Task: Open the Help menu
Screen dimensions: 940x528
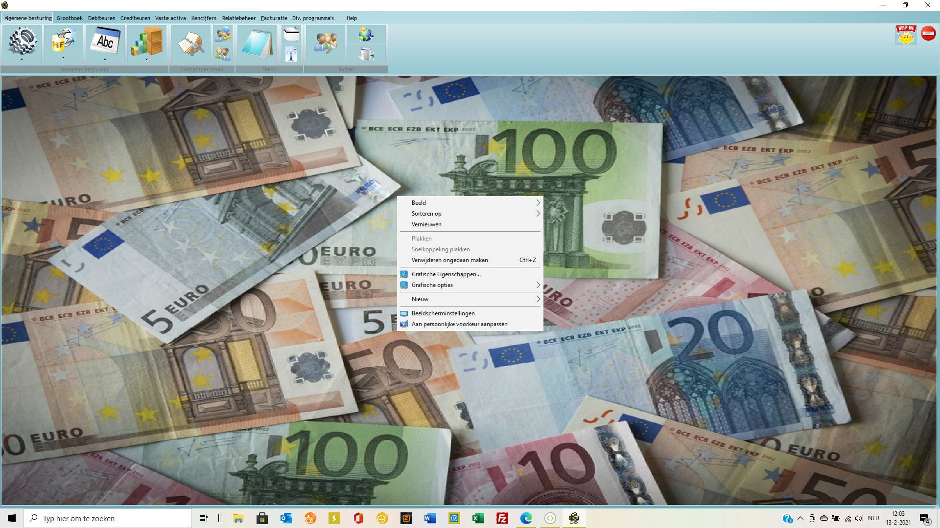Action: click(x=352, y=18)
